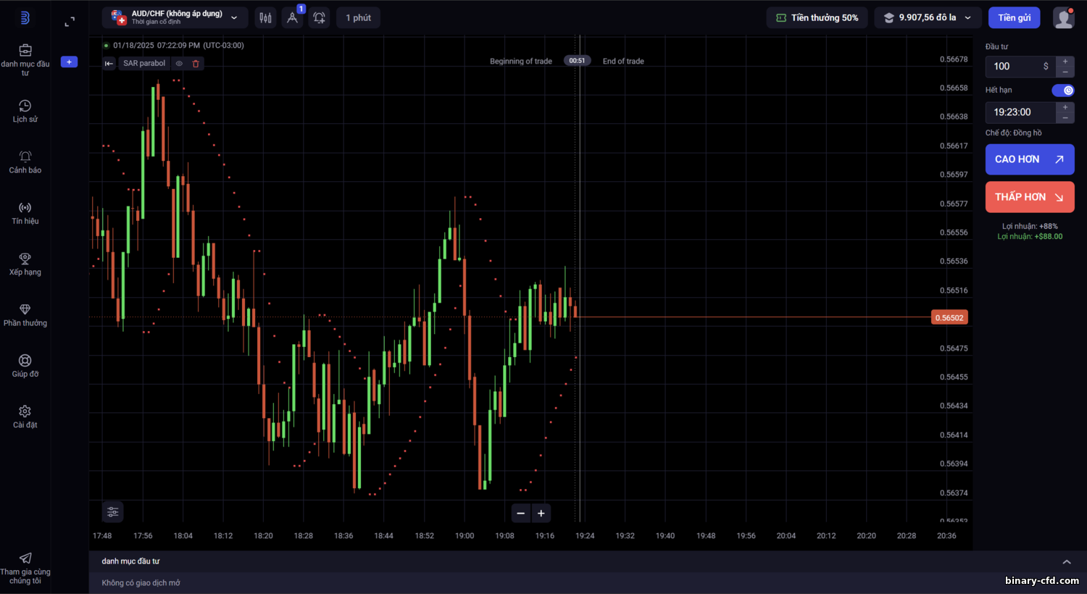Click the blue Binomo-style logo icon
This screenshot has width=1087, height=594.
click(25, 17)
